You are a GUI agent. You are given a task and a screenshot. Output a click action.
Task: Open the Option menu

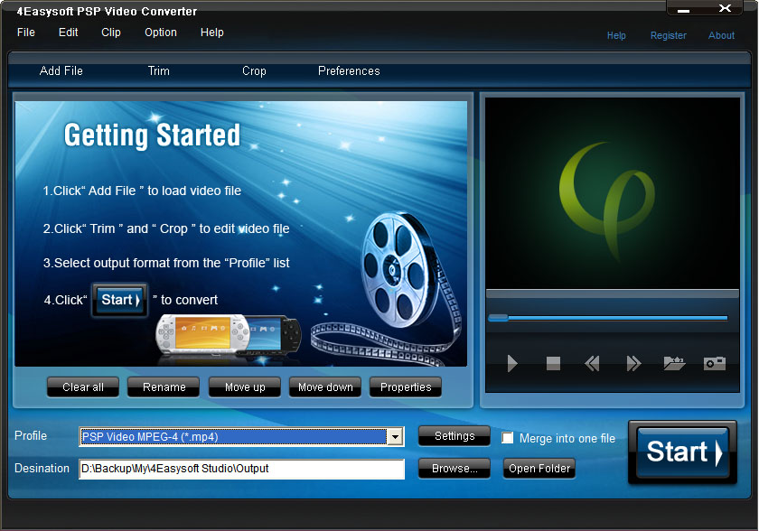161,33
